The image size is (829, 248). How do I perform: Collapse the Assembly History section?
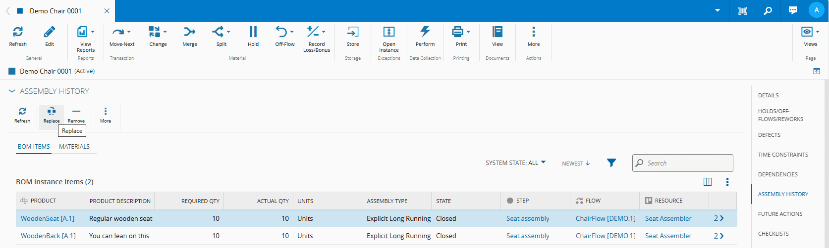12,91
